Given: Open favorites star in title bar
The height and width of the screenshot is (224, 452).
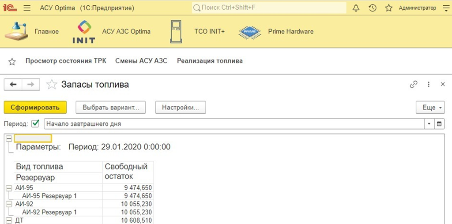Looking at the screenshot, I should point(388,8).
